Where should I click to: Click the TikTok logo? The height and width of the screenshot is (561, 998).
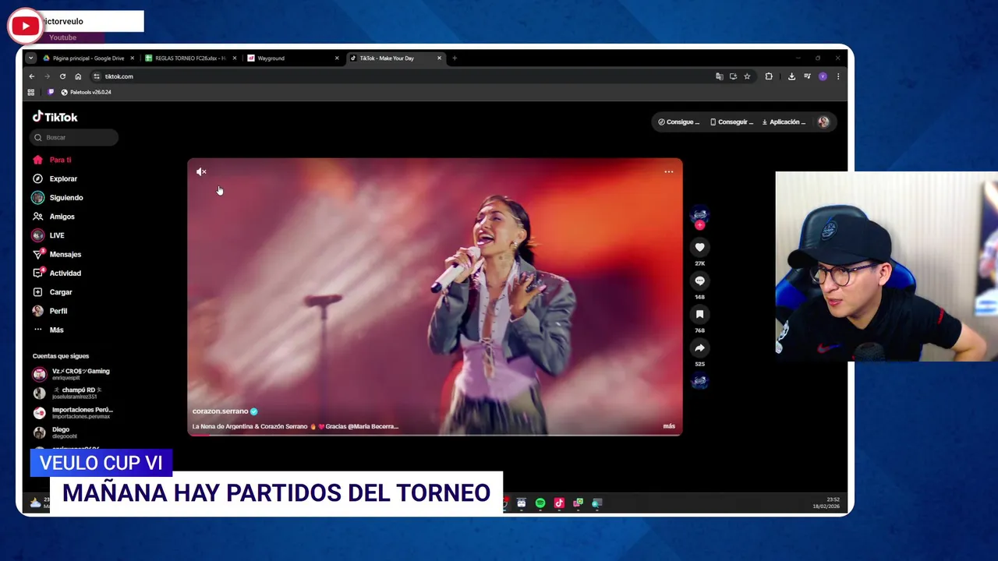(x=55, y=117)
